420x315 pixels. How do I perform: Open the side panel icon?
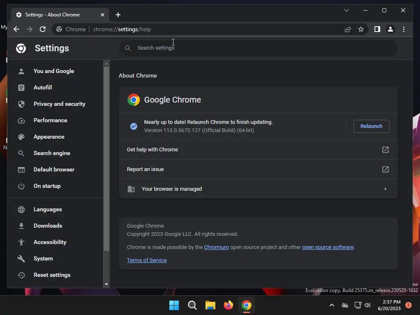click(377, 29)
